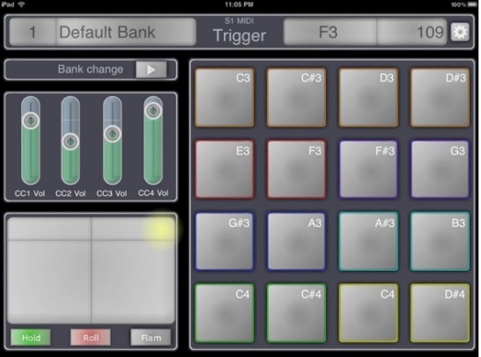The height and width of the screenshot is (357, 481).
Task: Toggle the green Hold button
Action: coord(31,338)
